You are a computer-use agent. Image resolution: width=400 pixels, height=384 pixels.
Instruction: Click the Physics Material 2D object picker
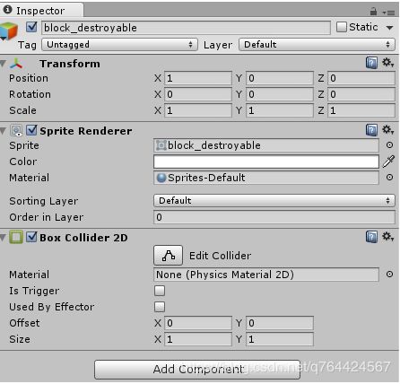[389, 275]
